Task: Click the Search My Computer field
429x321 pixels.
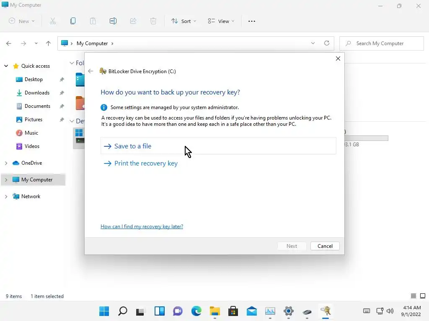Action: 381,43
